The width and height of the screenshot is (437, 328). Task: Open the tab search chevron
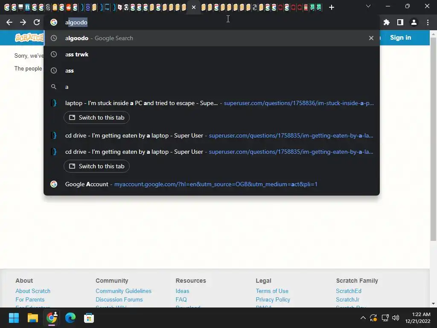[368, 6]
